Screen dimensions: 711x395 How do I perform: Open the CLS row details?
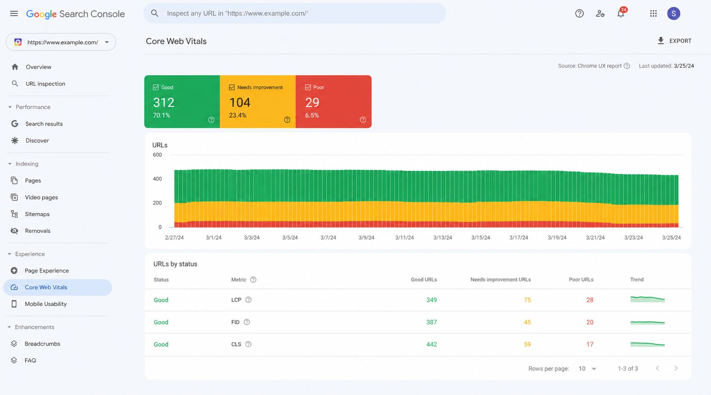coord(418,344)
